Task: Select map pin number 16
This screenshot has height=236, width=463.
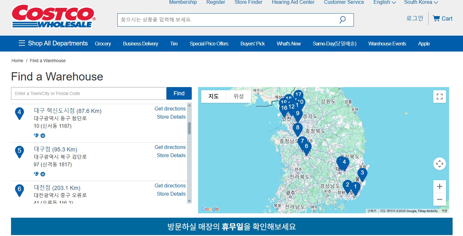Action: tap(284, 109)
